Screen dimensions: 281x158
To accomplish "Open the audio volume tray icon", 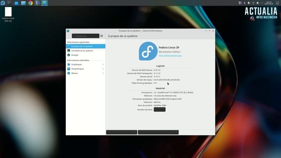I will pyautogui.click(x=258, y=3).
